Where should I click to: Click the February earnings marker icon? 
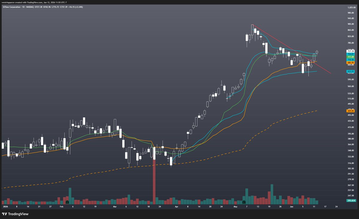coord(68,202)
